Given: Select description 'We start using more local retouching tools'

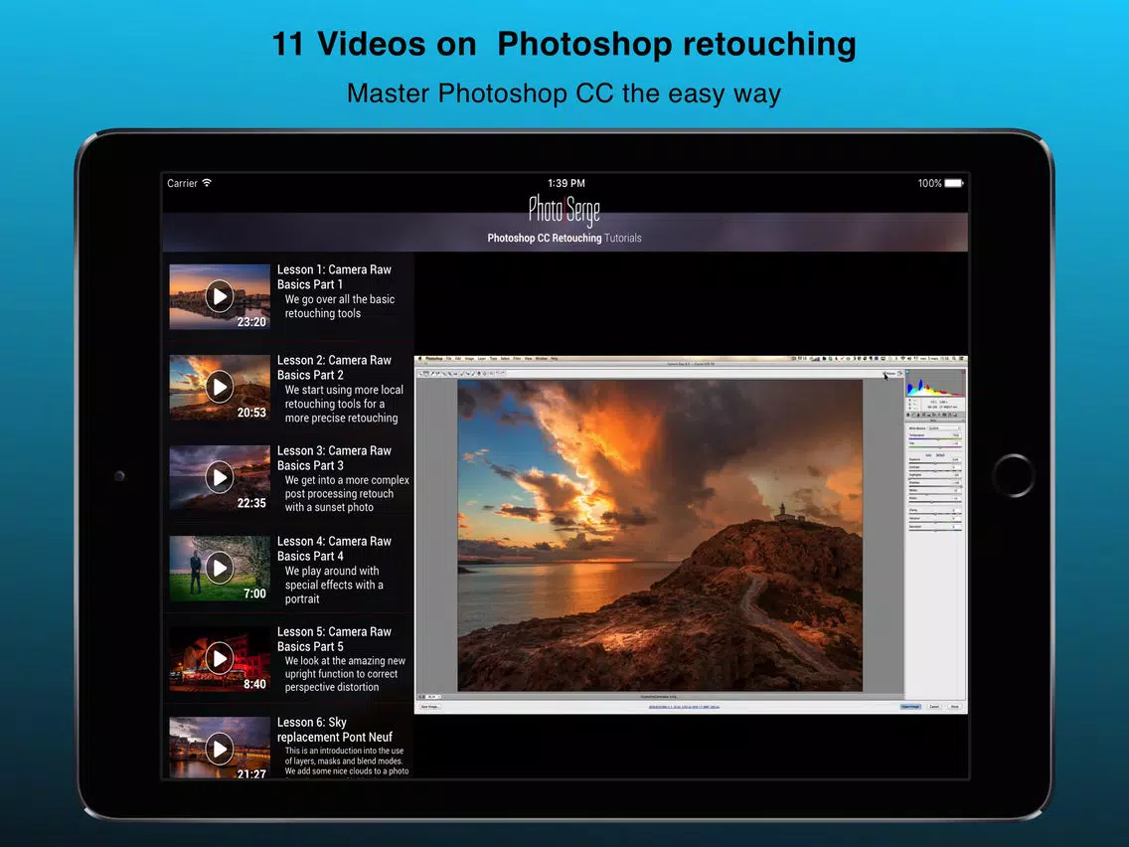Looking at the screenshot, I should coord(344,404).
